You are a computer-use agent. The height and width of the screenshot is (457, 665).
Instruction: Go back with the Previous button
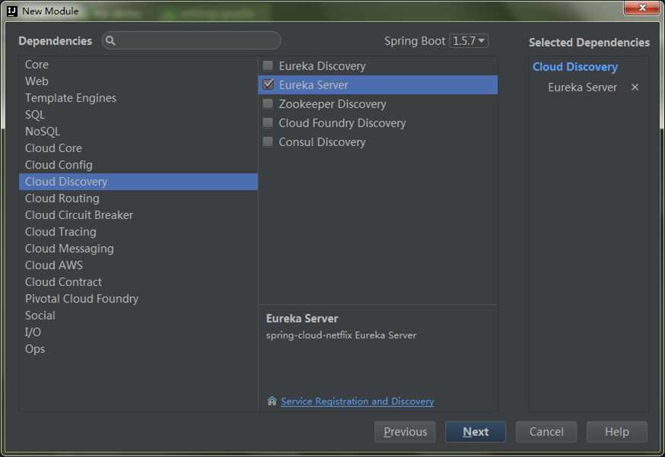[405, 432]
